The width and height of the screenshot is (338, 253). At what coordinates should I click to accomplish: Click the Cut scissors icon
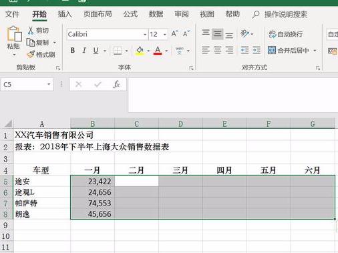tap(31, 31)
